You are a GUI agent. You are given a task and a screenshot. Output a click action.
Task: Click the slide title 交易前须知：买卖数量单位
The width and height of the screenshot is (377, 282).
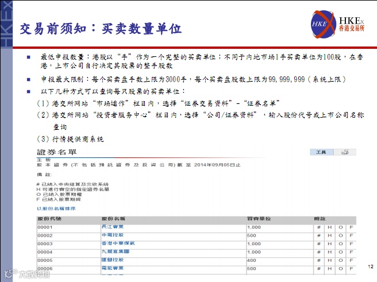tap(101, 29)
